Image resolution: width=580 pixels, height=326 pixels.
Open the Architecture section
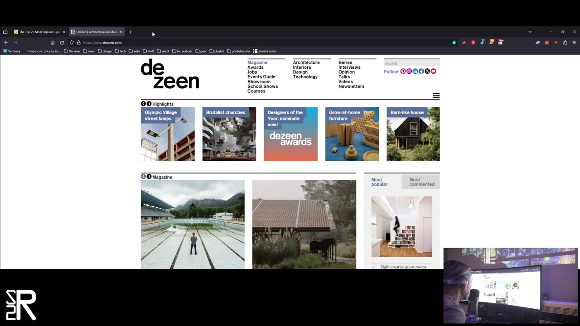point(306,62)
